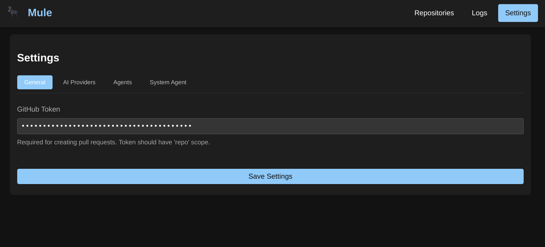Focus the GitHub Token password field
This screenshot has height=247, width=545.
[270, 126]
